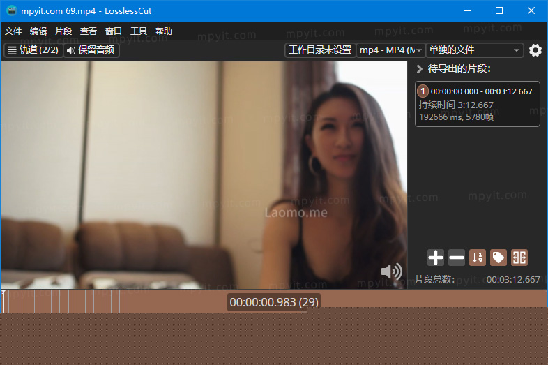Open the 窗口 menu

(x=113, y=31)
